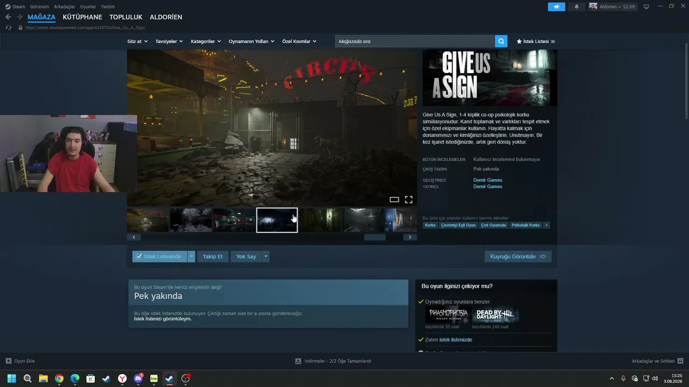This screenshot has width=689, height=387.
Task: Open the Friends and Chat icon
Action: click(x=680, y=361)
